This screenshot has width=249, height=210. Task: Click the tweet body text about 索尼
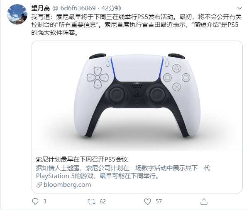(x=137, y=25)
